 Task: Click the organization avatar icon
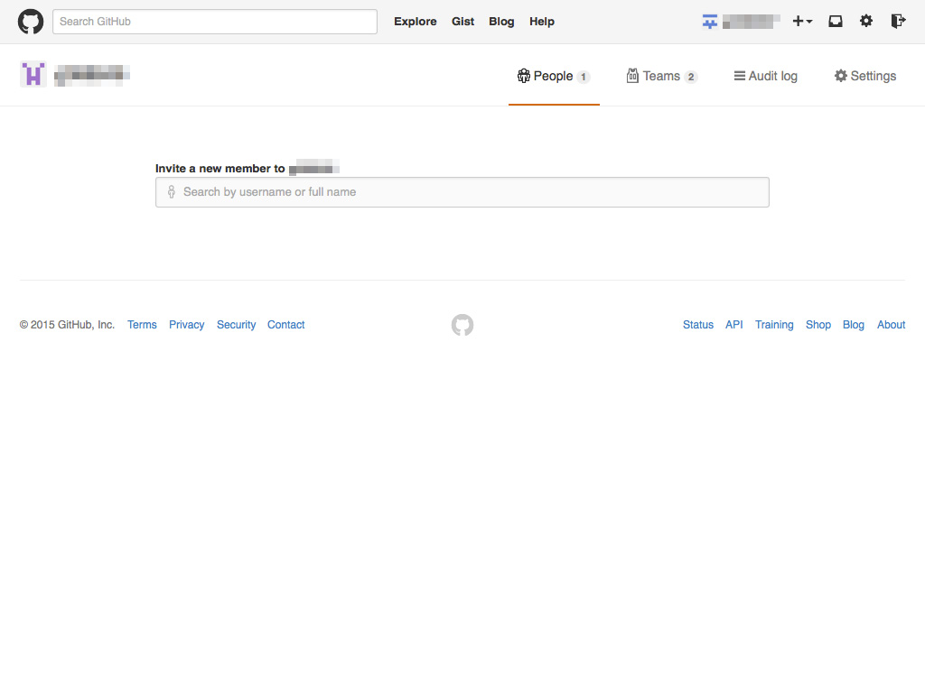[33, 75]
